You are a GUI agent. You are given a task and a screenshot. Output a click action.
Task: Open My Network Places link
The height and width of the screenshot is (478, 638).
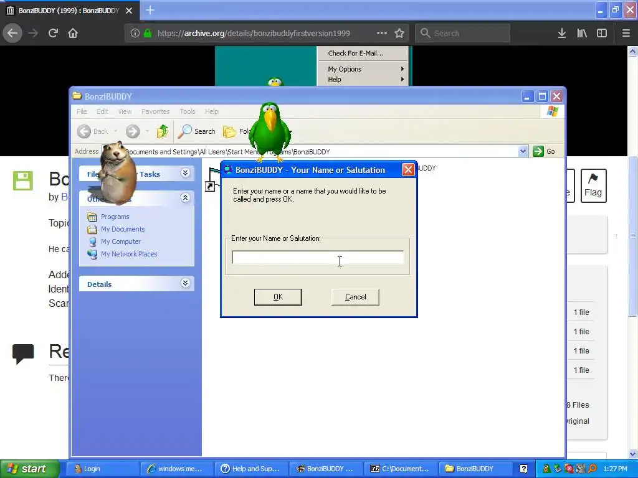coord(128,254)
